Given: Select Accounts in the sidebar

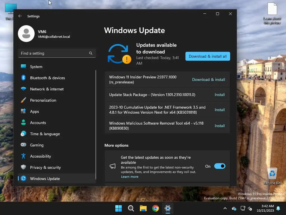Looking at the screenshot, I should coord(57,123).
